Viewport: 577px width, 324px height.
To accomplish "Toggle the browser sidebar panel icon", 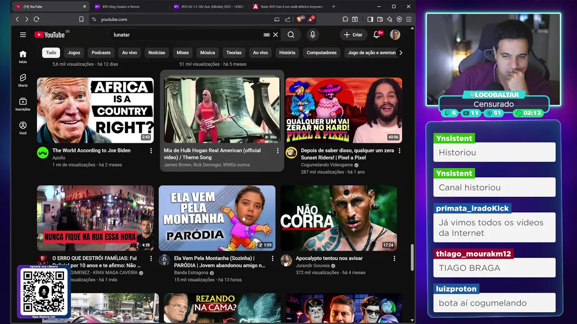I will (370, 19).
